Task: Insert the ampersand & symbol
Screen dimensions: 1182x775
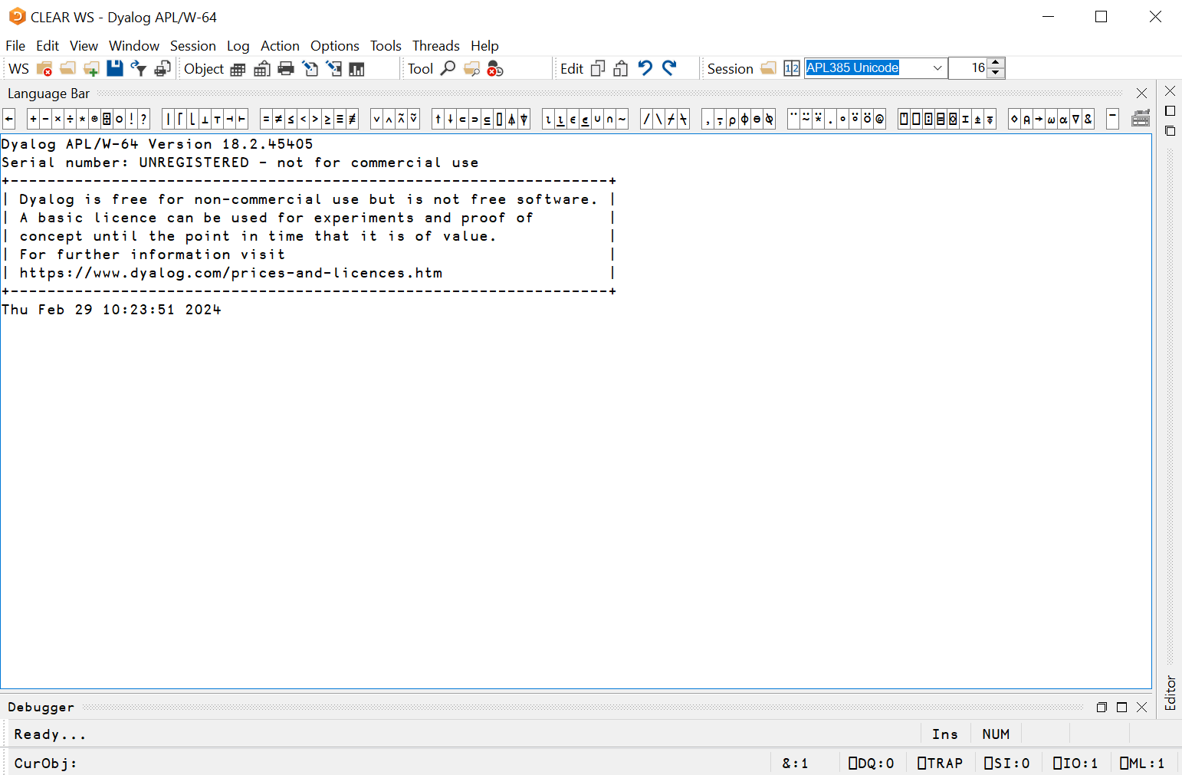Action: (x=1088, y=119)
